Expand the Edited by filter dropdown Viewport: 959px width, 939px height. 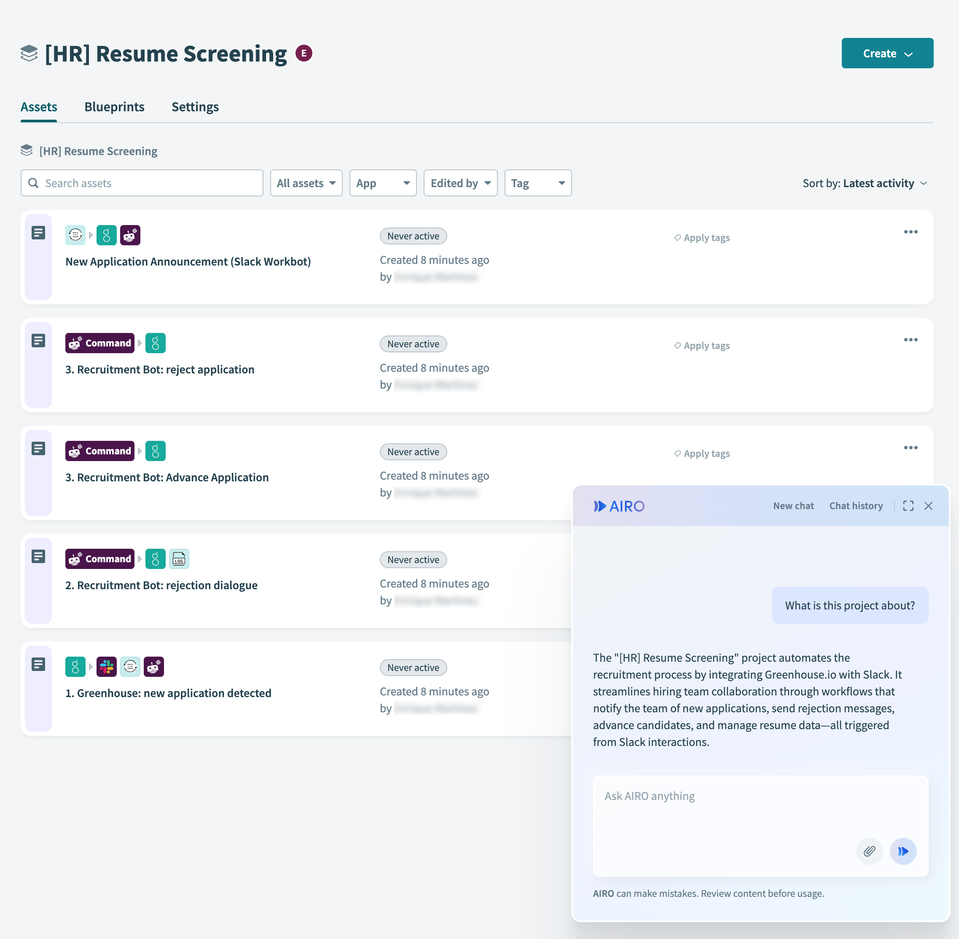pyautogui.click(x=460, y=183)
